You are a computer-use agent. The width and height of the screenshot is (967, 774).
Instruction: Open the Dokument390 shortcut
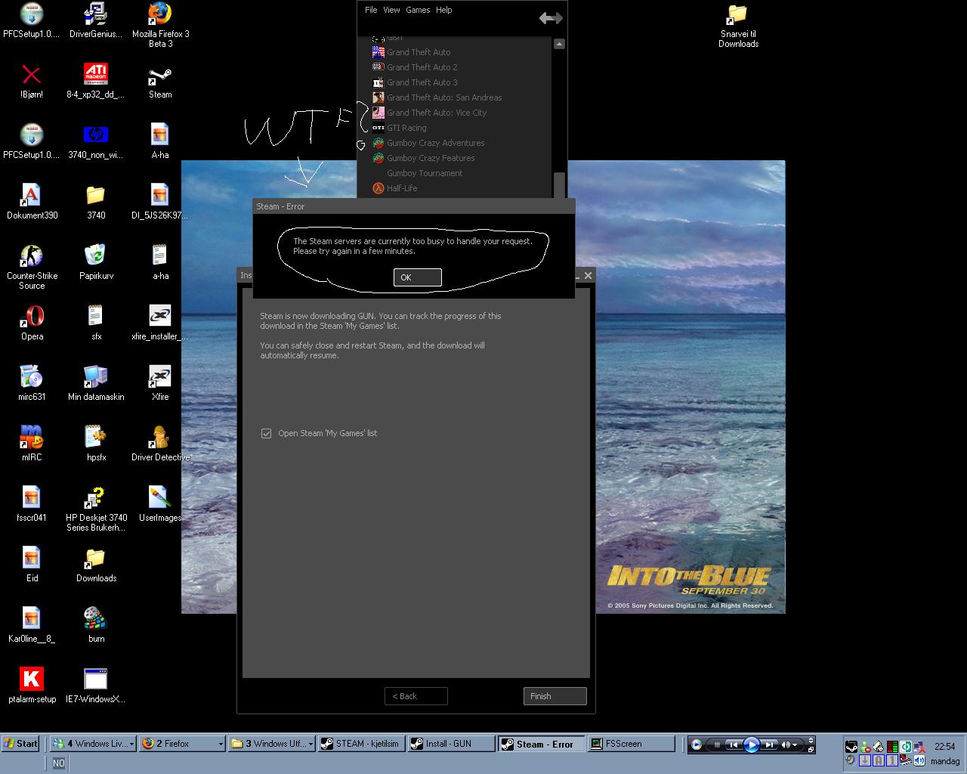tap(32, 202)
